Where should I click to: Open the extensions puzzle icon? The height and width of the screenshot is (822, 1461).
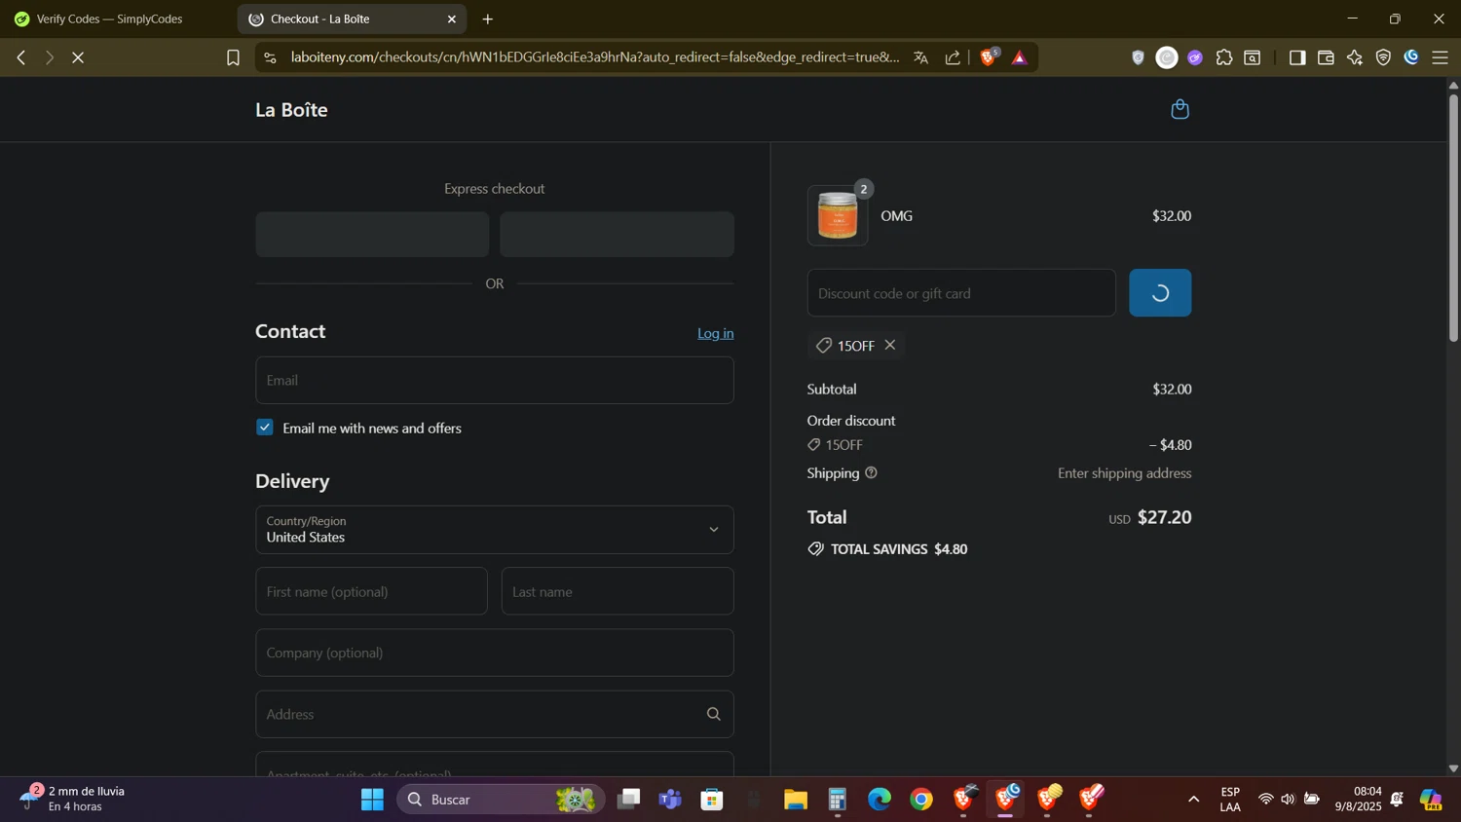tap(1224, 57)
